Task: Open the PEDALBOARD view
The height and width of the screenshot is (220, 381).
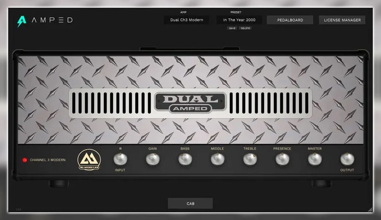Action: click(x=290, y=20)
